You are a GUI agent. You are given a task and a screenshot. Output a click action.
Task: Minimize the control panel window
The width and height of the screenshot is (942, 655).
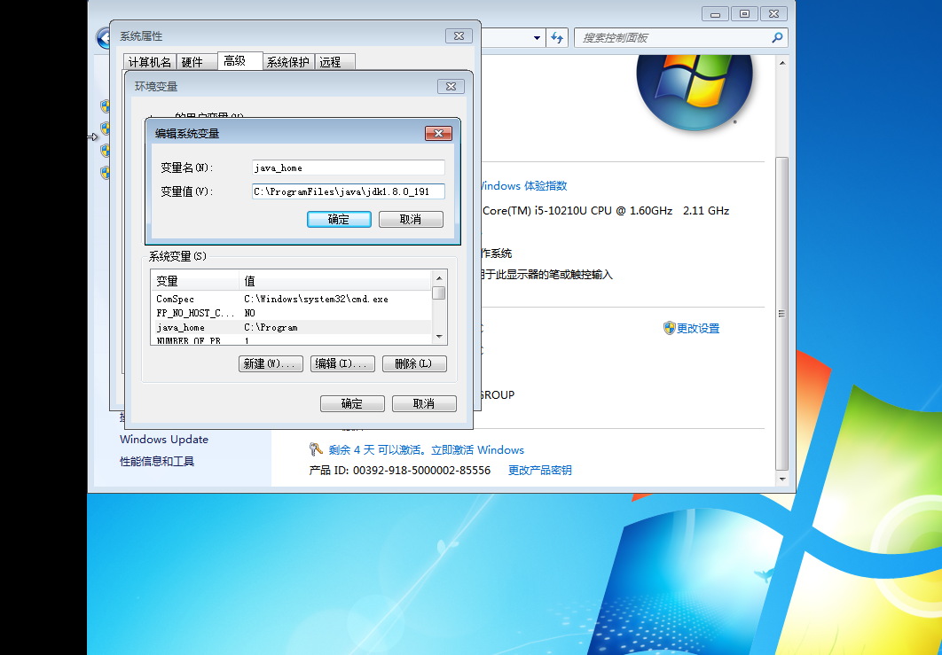[715, 14]
